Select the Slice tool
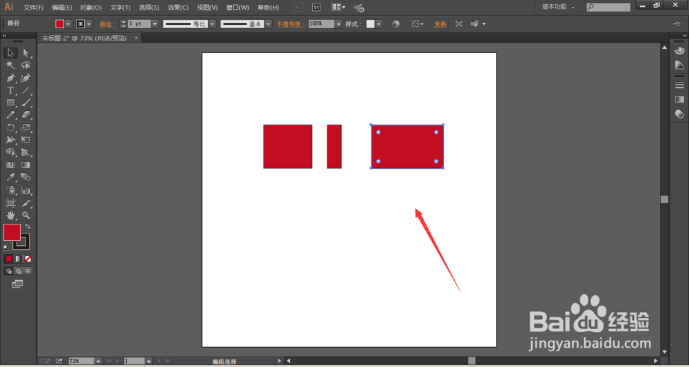Viewport: 689px width, 367px height. pos(26,203)
